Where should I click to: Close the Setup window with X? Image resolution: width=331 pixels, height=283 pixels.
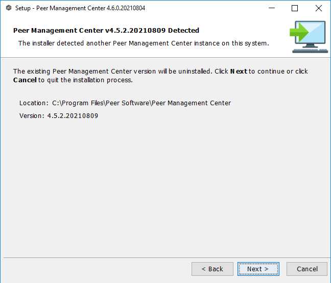click(x=318, y=8)
